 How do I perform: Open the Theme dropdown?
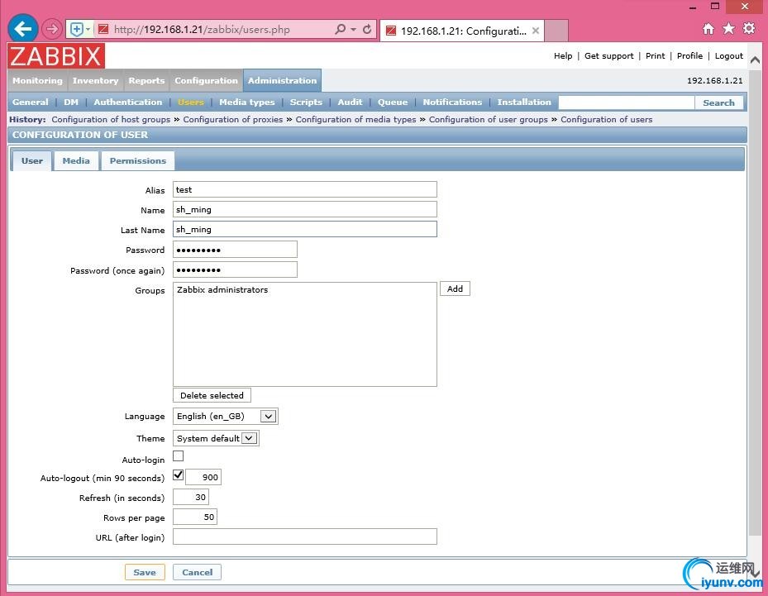[216, 438]
